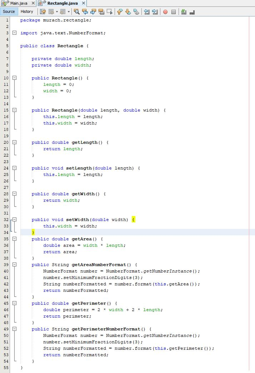Image resolution: width=255 pixels, height=373 pixels.
Task: Click the Rectangle.java tab file icon
Action: [x=41, y=3]
